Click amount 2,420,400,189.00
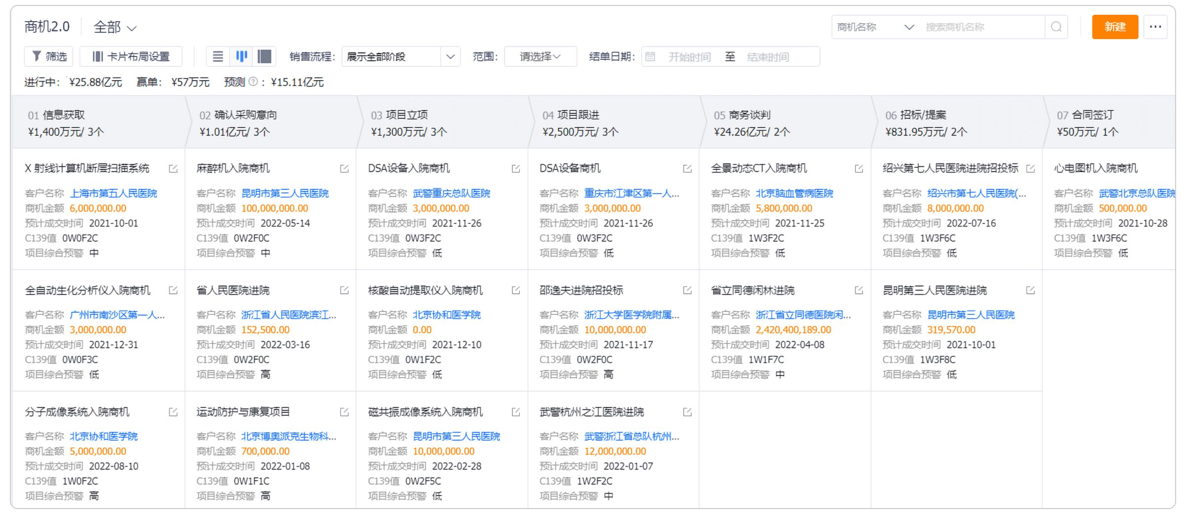Screen dimensions: 1186x514 [793, 330]
